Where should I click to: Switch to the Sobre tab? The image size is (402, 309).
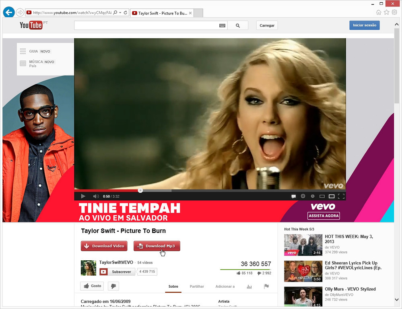(173, 286)
